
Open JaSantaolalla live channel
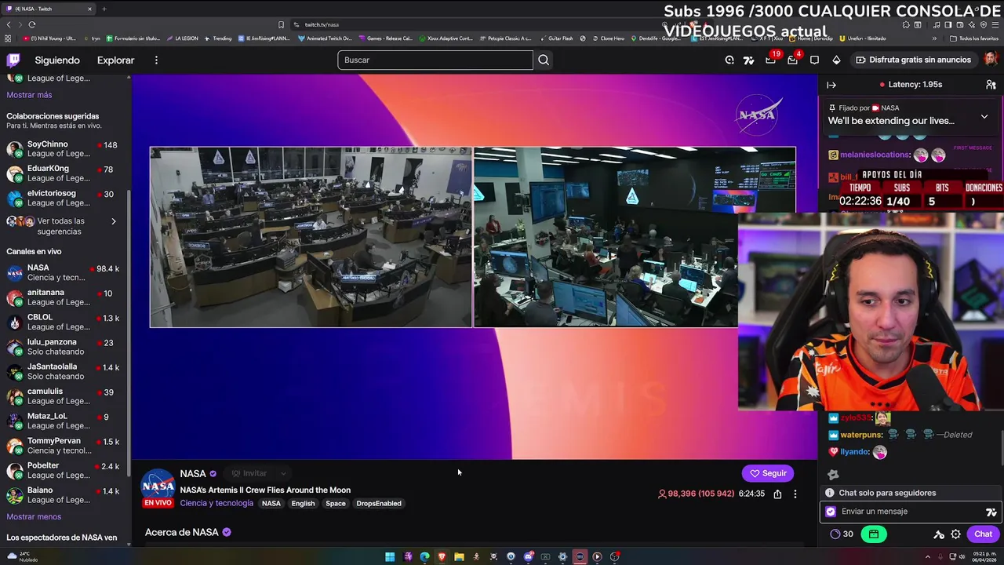coord(64,371)
